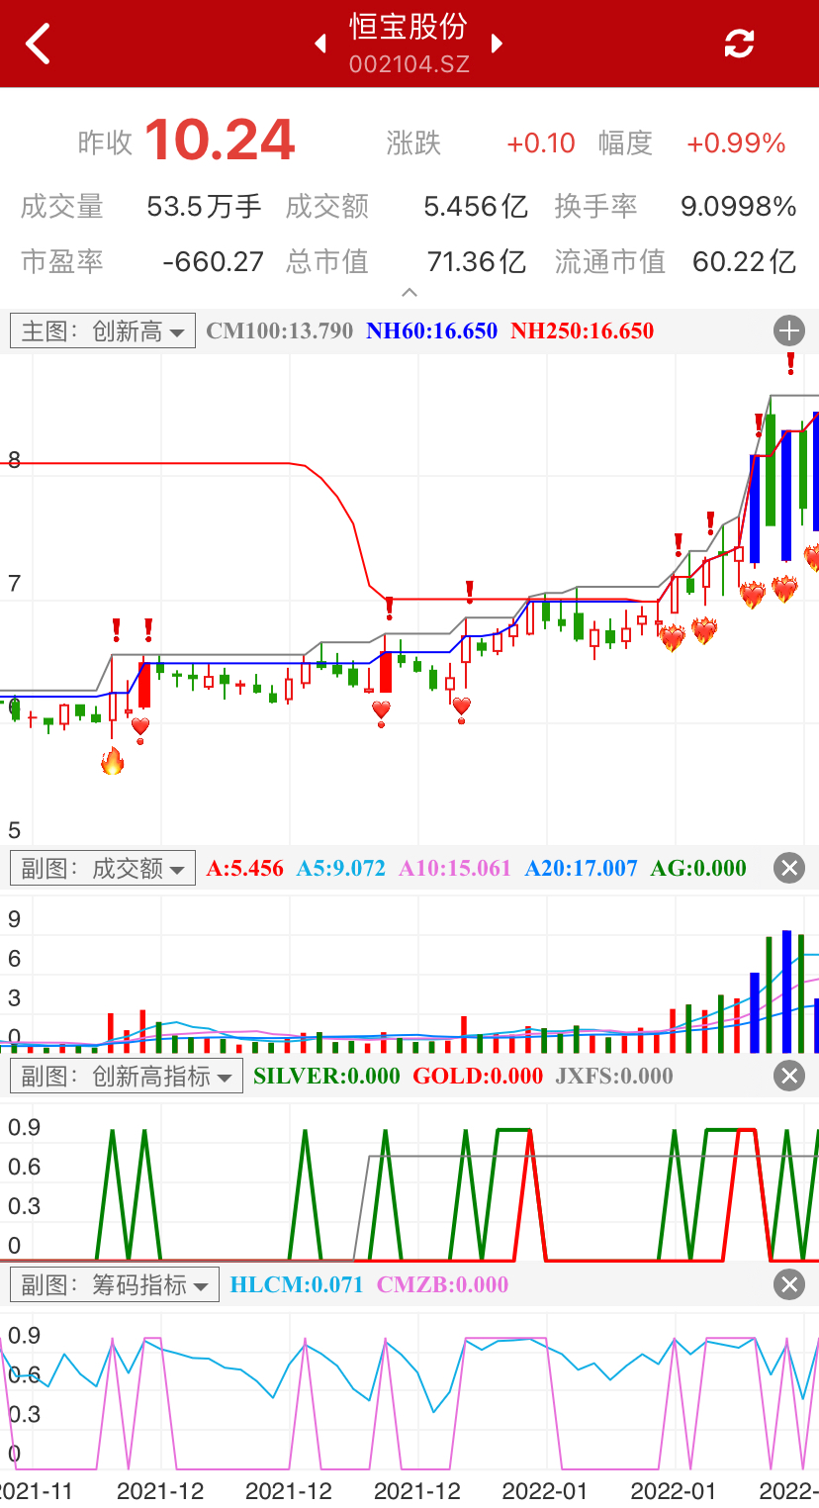Close the 成交额 sub-chart panel
The image size is (819, 1508).
[x=789, y=869]
